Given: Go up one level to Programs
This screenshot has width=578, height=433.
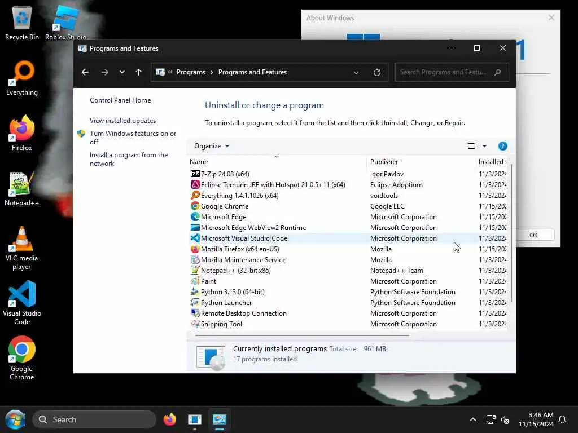Looking at the screenshot, I should 139,72.
